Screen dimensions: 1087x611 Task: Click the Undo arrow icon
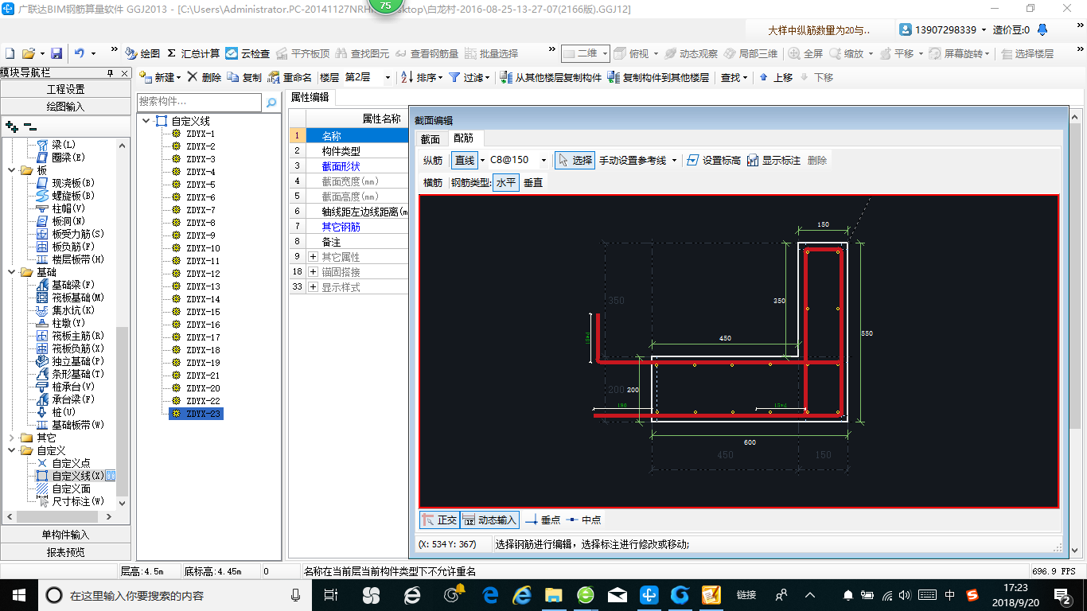point(79,53)
